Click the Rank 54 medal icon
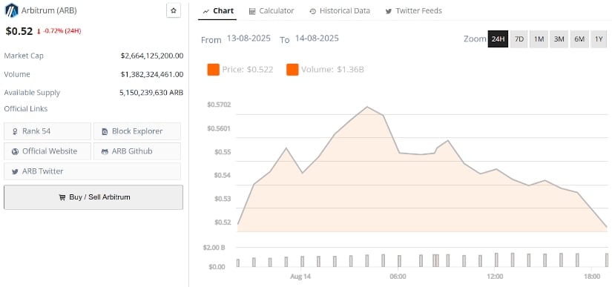The height and width of the screenshot is (287, 612). (x=16, y=132)
